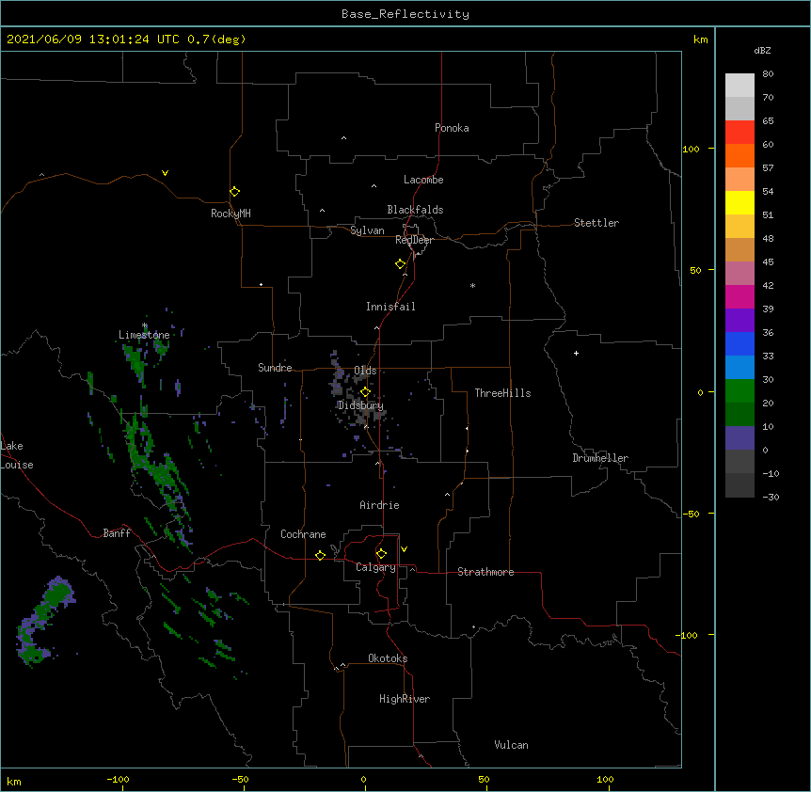The image size is (811, 792).
Task: Click the 2021/06/09 13:01:24 UTC timestamp
Action: coord(93,40)
